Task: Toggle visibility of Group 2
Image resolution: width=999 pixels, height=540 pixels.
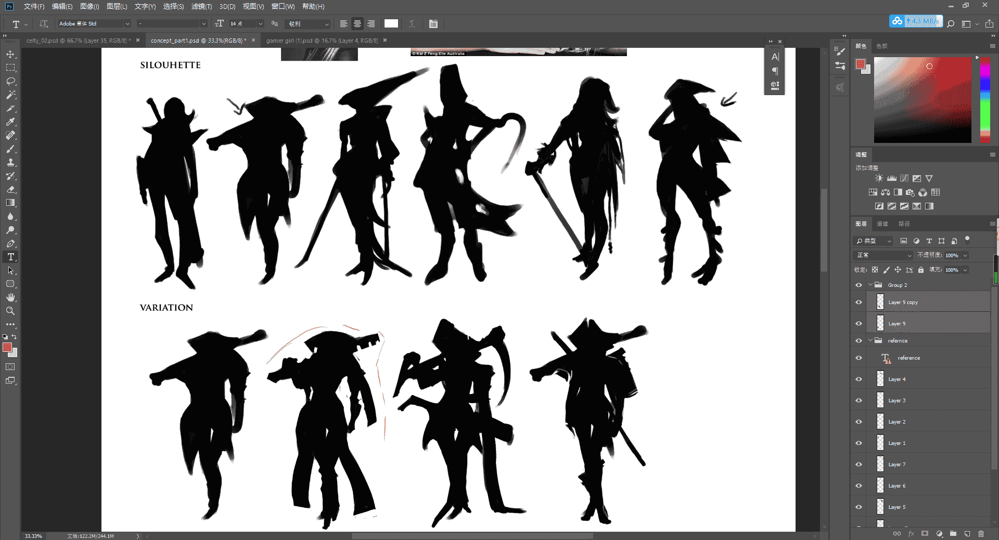Action: click(859, 285)
